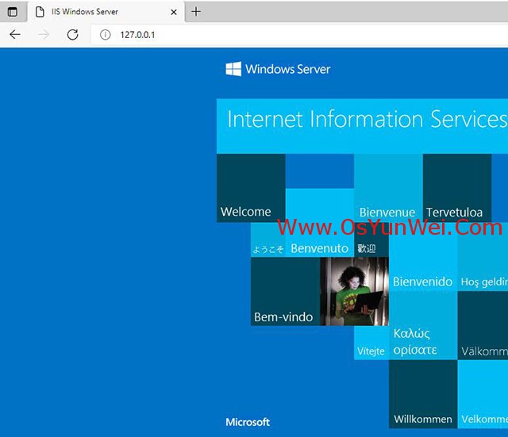508x437 pixels.
Task: Click the browser back arrow
Action: 15,34
